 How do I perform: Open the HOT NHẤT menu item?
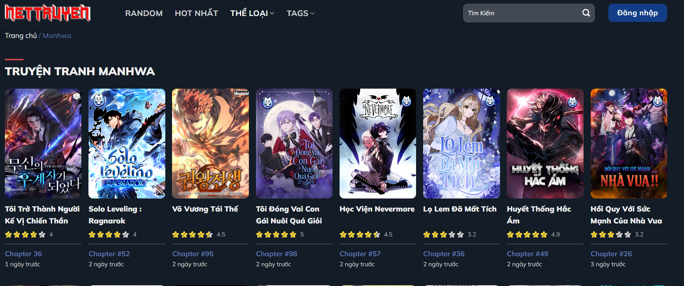[x=196, y=13]
